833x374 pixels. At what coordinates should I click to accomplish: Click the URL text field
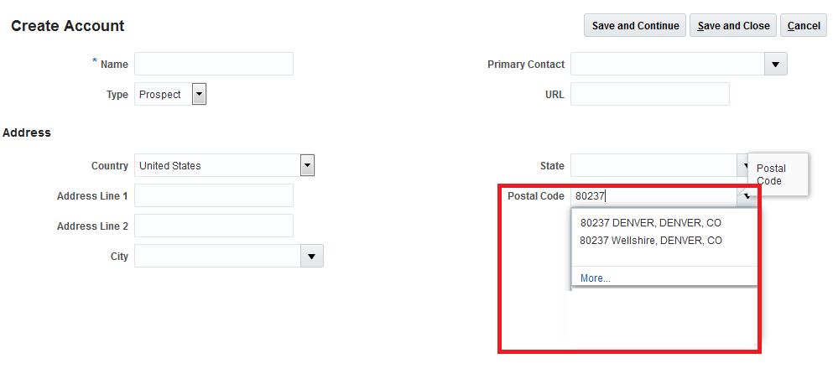(x=649, y=94)
